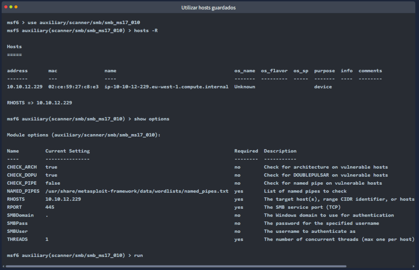
Task: Click 'The username to authenticate as'
Action: pyautogui.click(x=310, y=231)
